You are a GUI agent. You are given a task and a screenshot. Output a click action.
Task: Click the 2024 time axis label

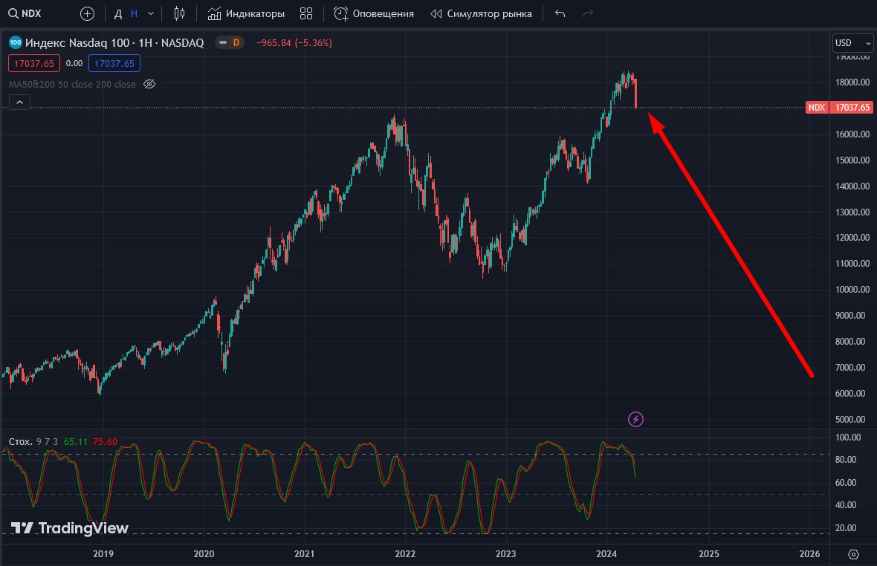[x=606, y=553]
